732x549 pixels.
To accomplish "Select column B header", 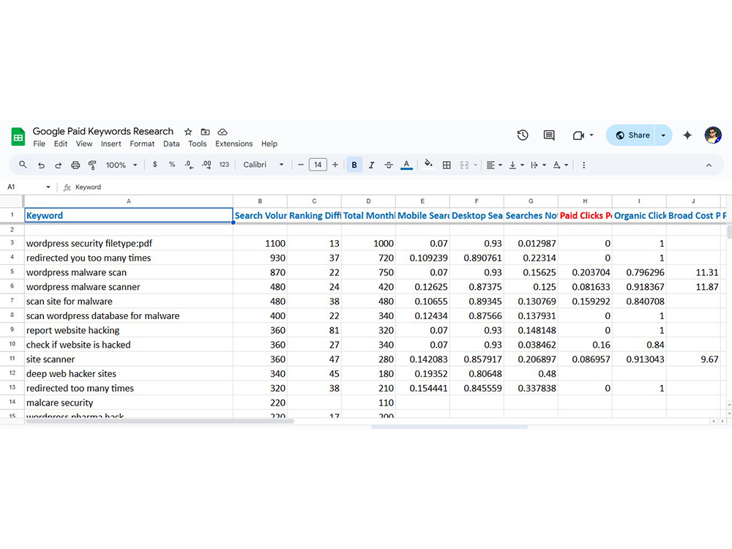I will (260, 201).
